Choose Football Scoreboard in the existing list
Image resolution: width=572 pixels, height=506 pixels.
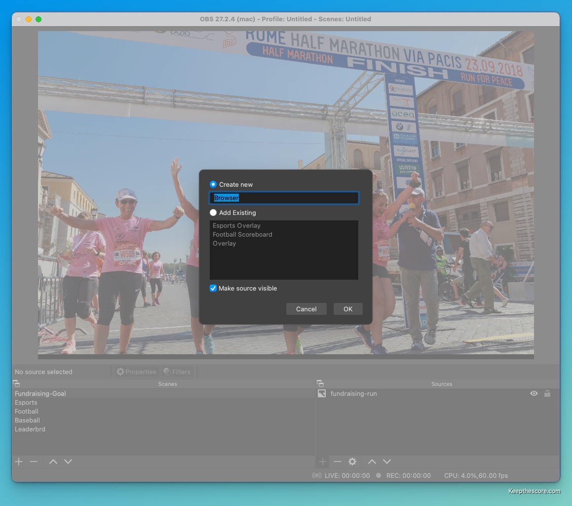[x=283, y=234]
